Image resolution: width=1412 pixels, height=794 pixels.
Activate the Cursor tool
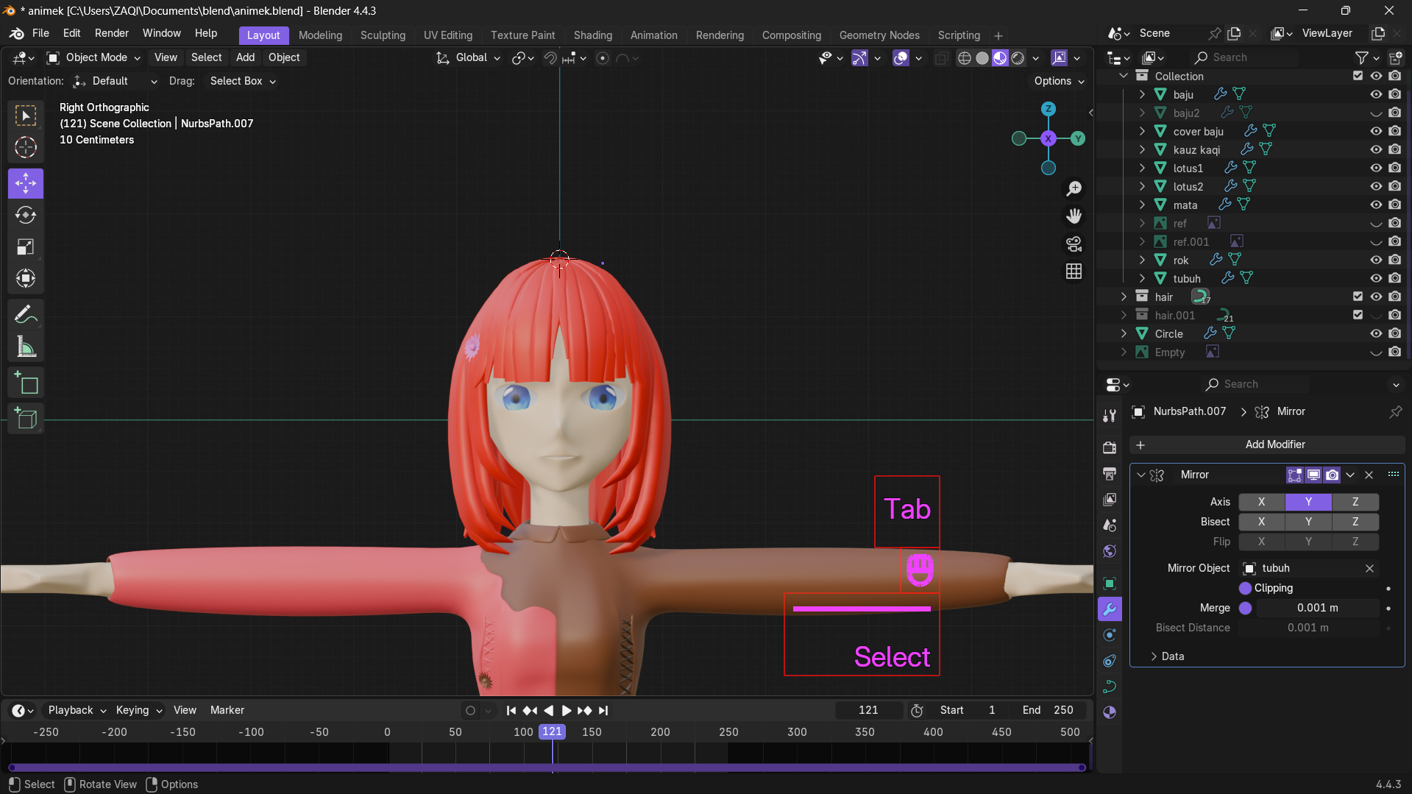(x=26, y=148)
